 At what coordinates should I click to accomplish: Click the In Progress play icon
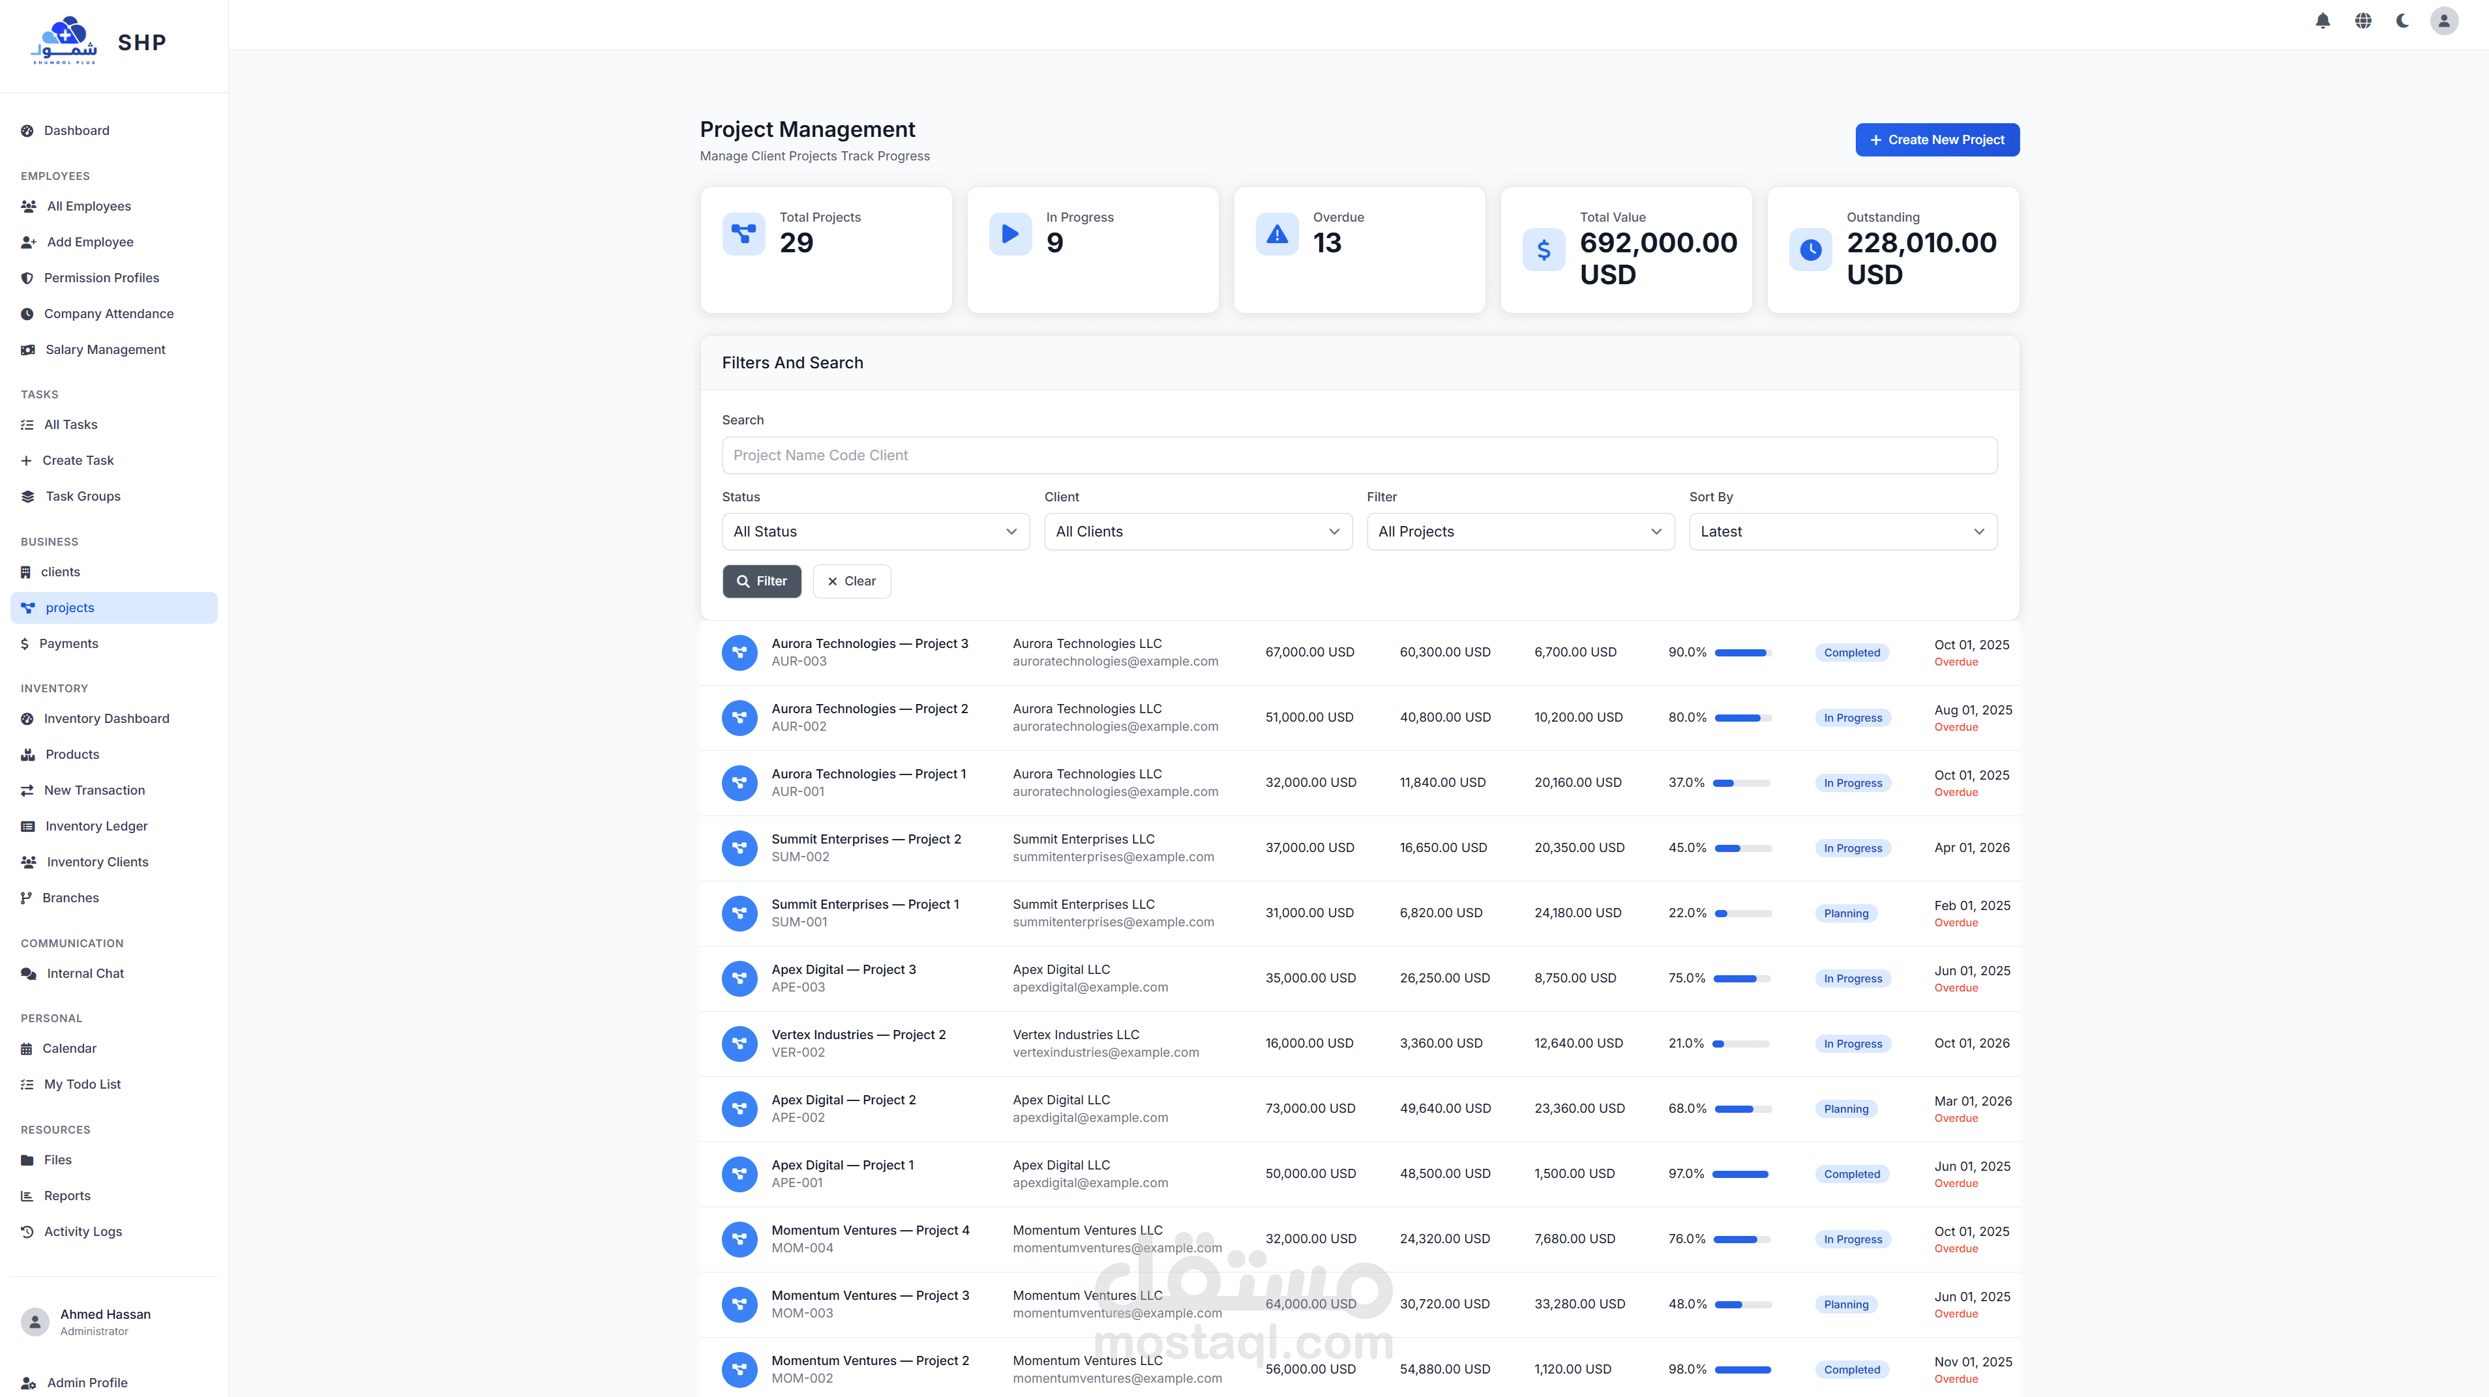[1009, 234]
